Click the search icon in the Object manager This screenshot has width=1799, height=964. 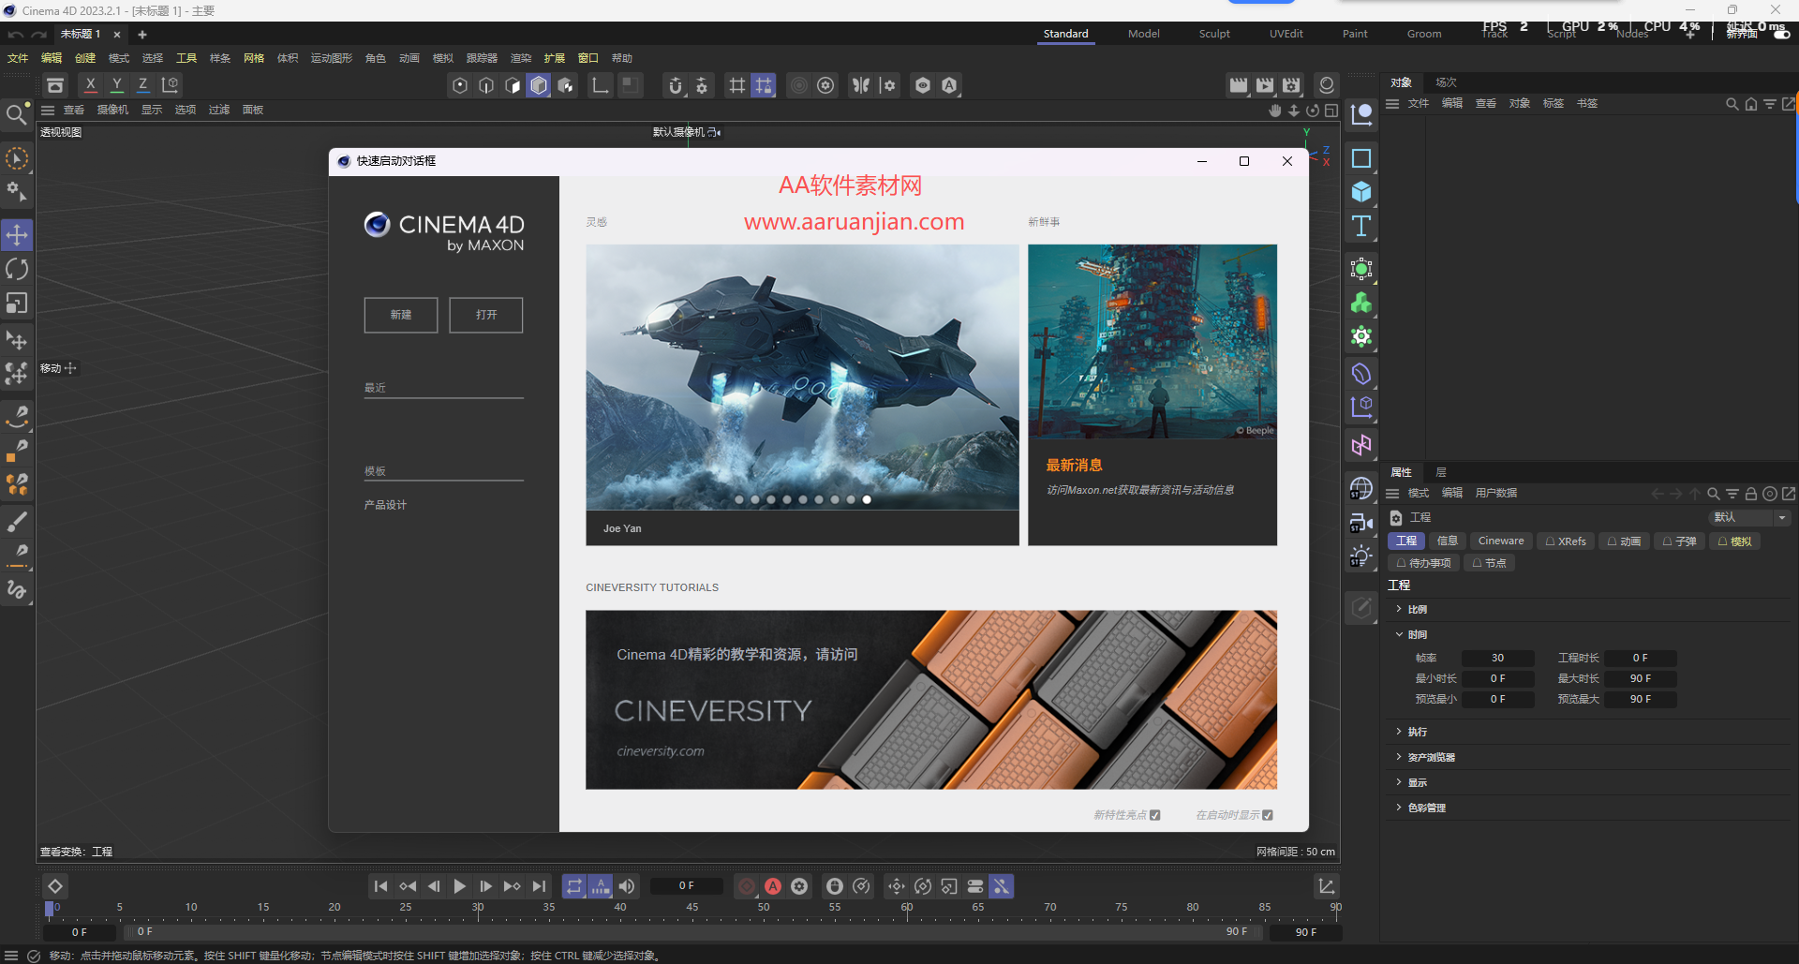(1732, 104)
